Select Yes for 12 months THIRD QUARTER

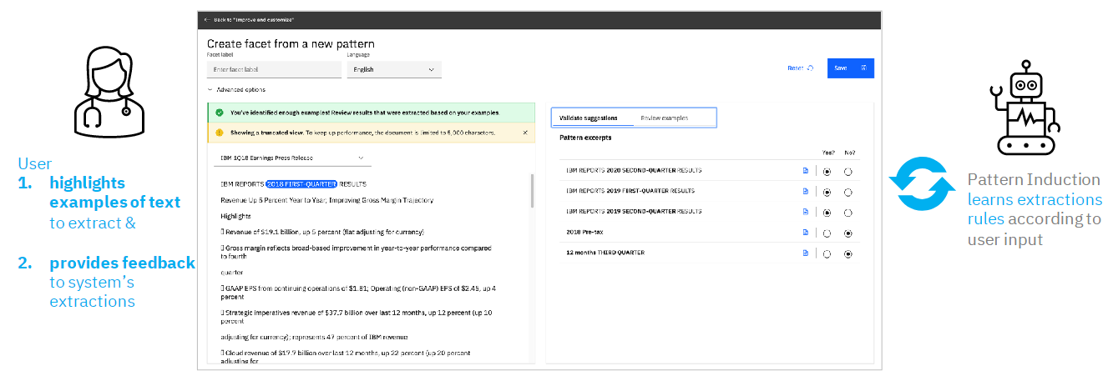tap(827, 253)
